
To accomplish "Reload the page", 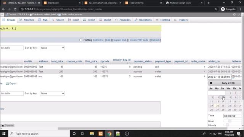I will [x=15, y=9].
